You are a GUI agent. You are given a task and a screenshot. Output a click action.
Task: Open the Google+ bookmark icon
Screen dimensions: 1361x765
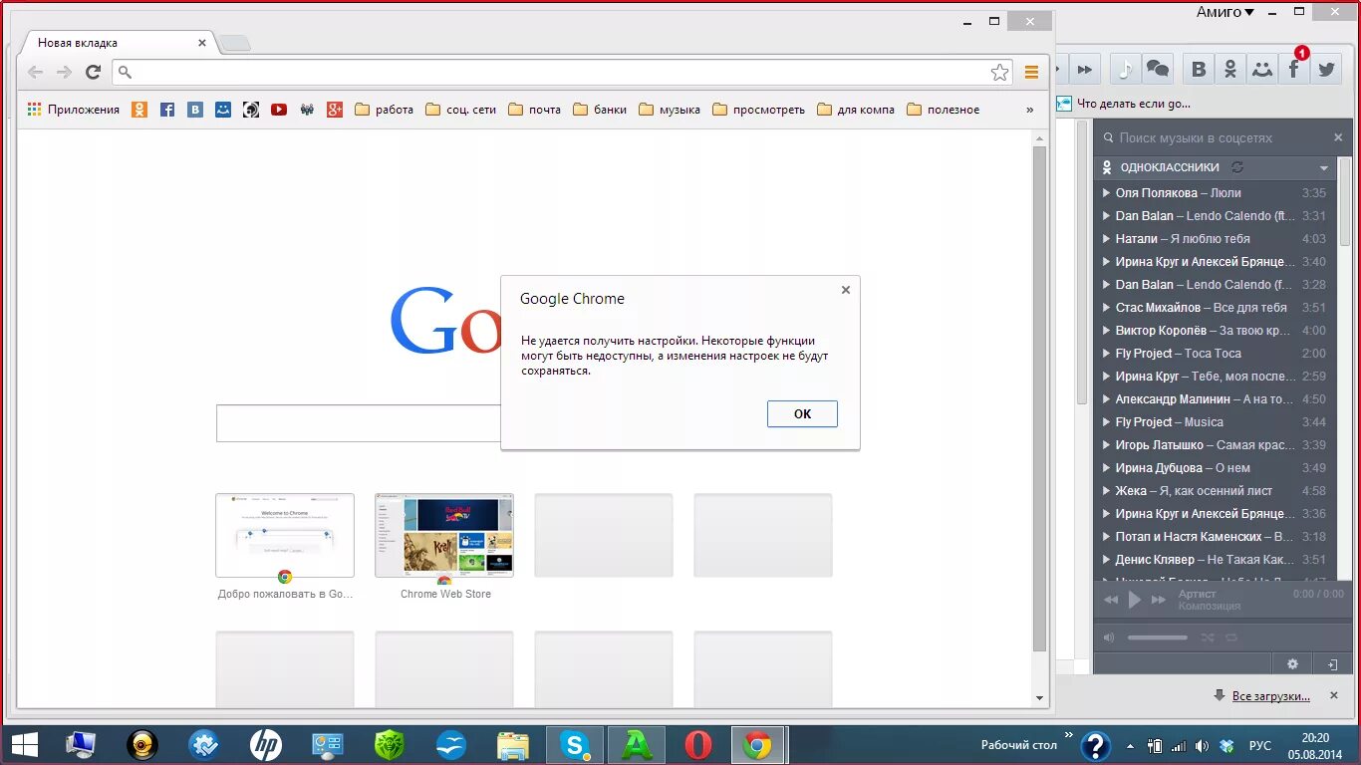click(335, 110)
